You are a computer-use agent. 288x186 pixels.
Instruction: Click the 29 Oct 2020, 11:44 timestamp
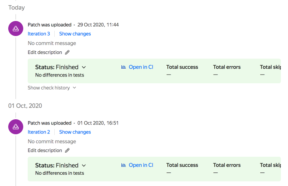coord(98,25)
